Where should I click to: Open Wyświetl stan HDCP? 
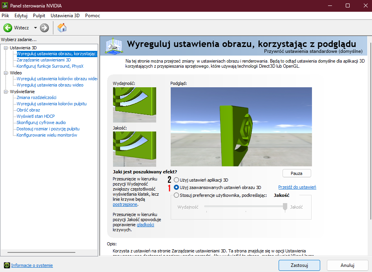[36, 116]
